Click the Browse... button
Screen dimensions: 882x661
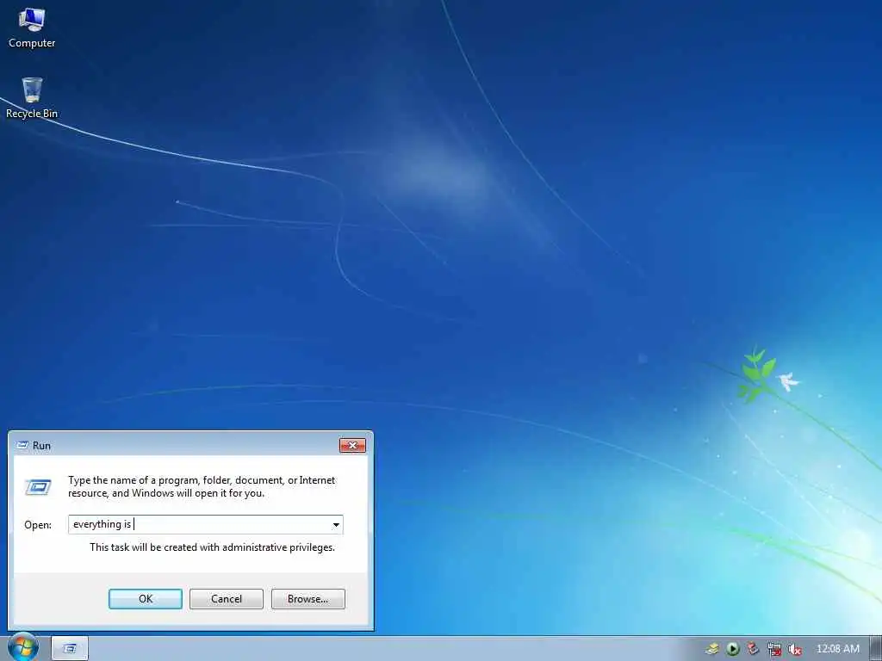pyautogui.click(x=307, y=599)
